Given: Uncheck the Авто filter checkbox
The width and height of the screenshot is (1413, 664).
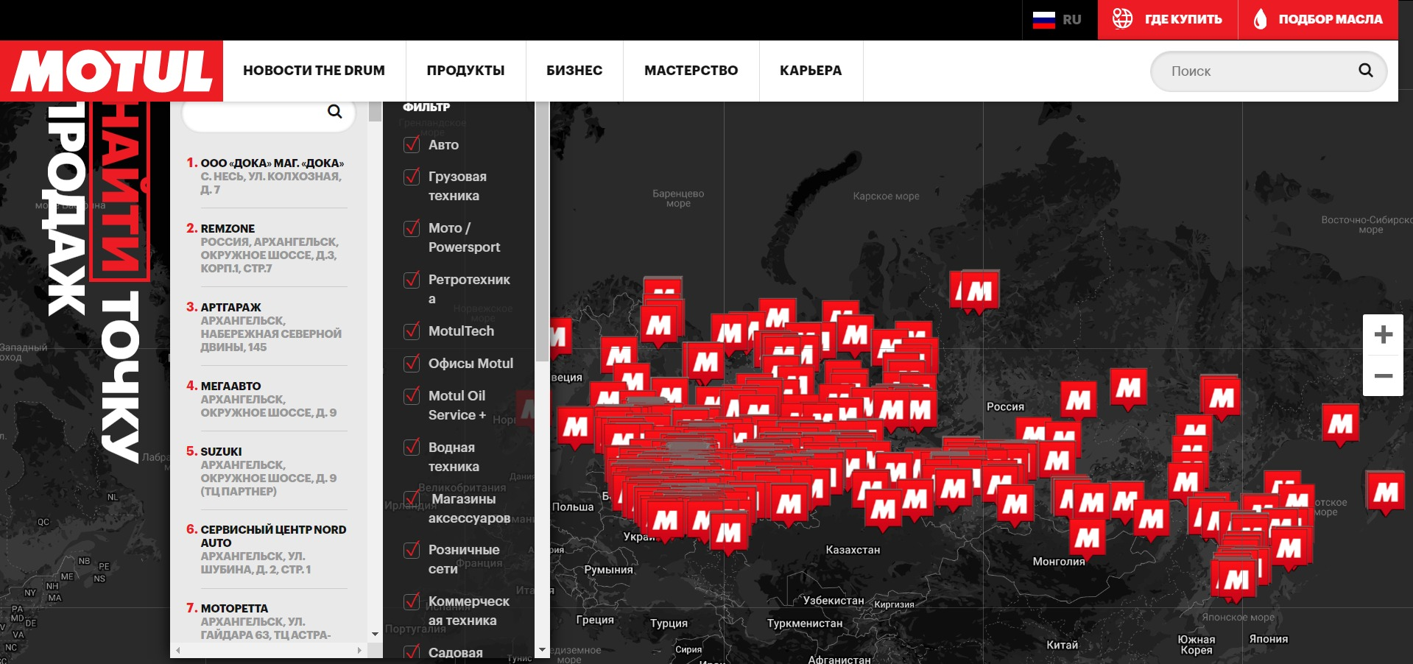Looking at the screenshot, I should tap(412, 144).
